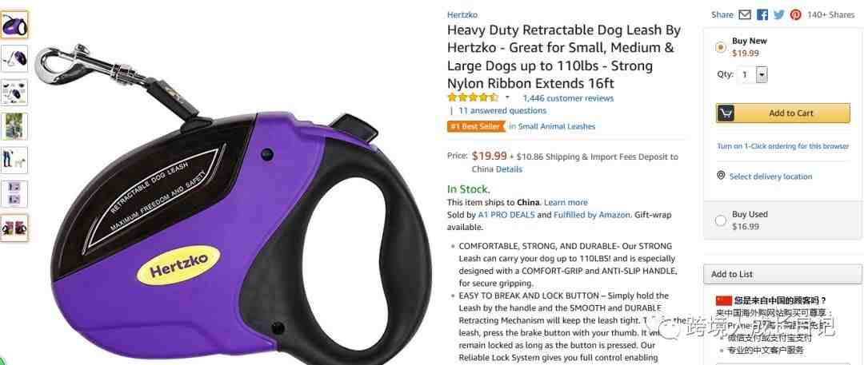Select the first purple leash thumbnail
Viewport: 864px width, 365px height.
pos(14,25)
